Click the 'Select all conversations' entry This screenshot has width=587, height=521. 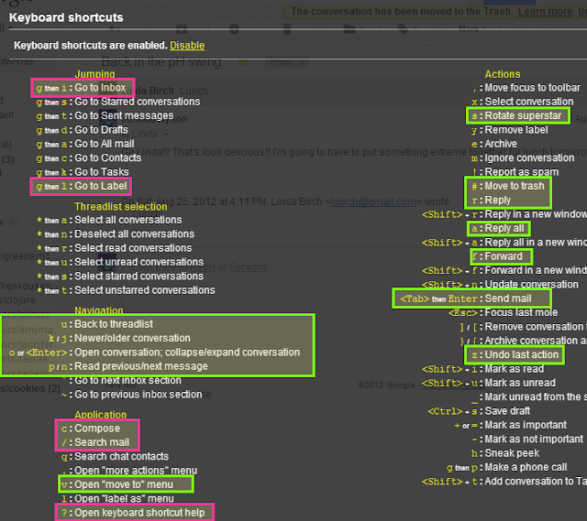point(109,220)
